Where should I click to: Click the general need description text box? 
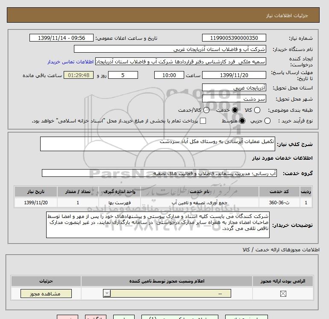tap(158, 144)
